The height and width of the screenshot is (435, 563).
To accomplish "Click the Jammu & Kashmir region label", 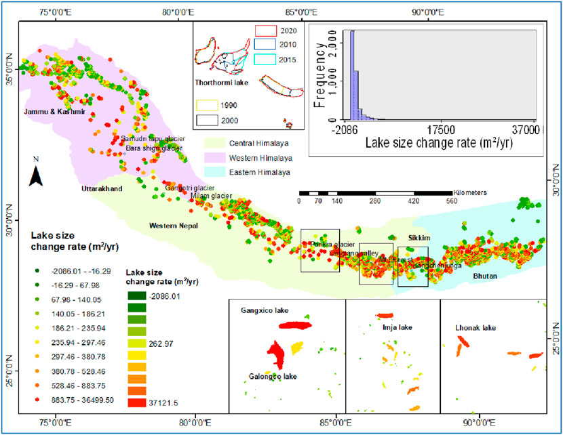I will (54, 112).
